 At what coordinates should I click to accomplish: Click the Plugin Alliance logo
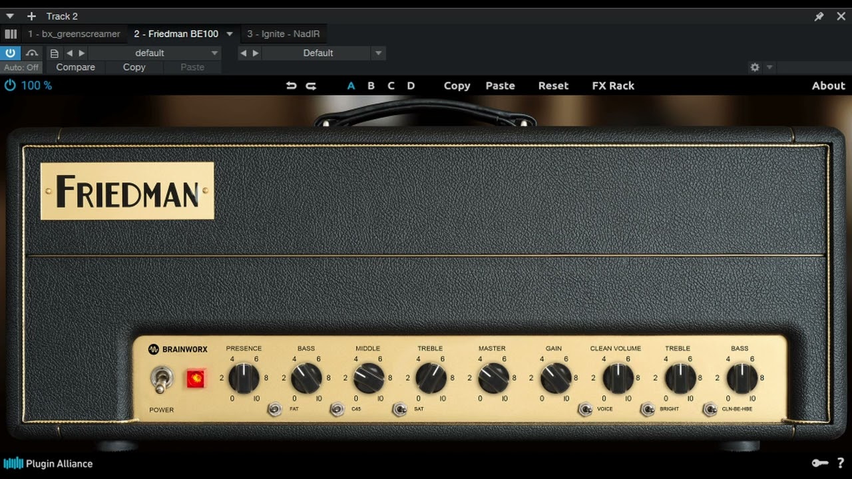(x=48, y=464)
